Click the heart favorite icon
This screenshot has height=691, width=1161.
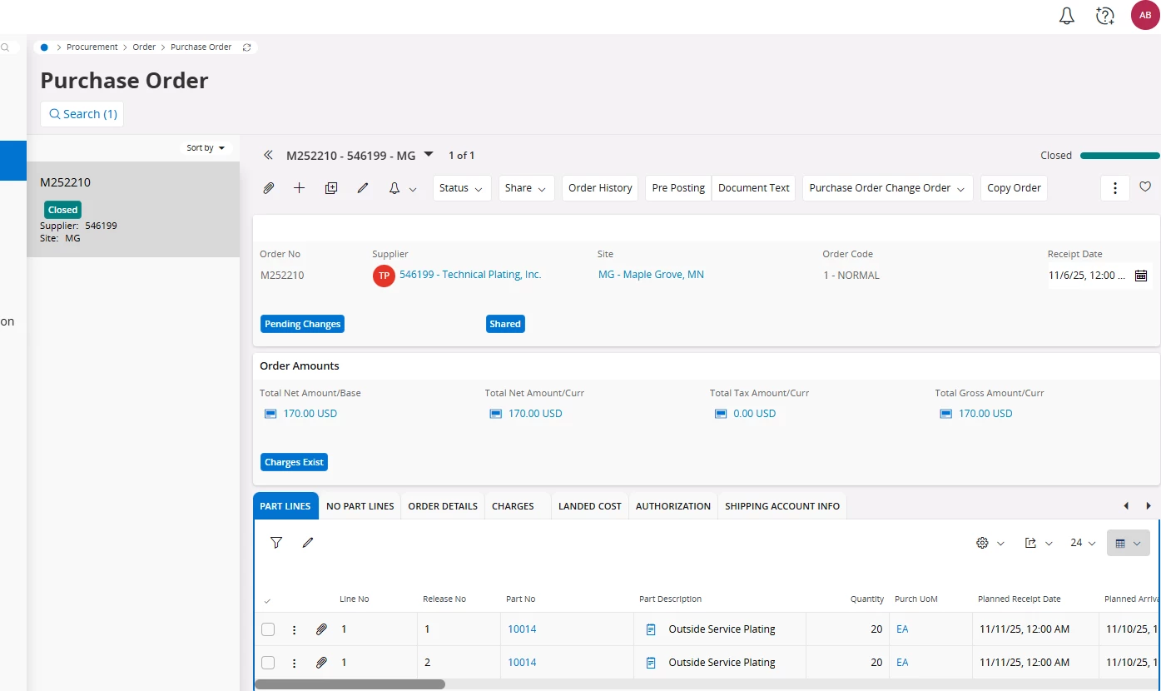[x=1145, y=187]
